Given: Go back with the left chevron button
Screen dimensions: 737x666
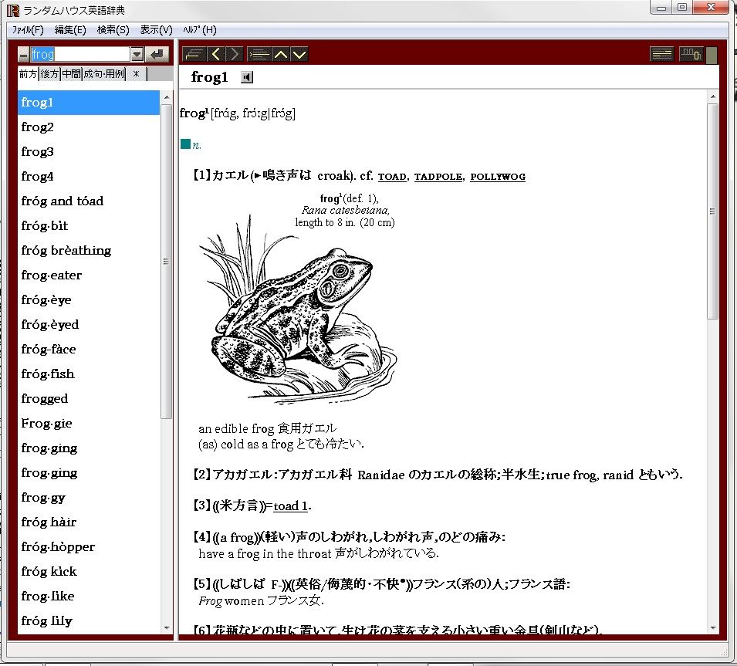Looking at the screenshot, I should (216, 55).
